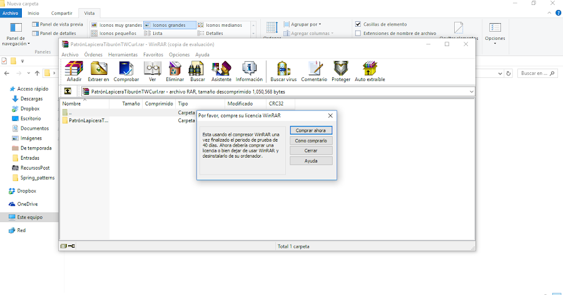Open WinRAR Archivo menu
Viewport: 563px width, 295px height.
pyautogui.click(x=69, y=55)
